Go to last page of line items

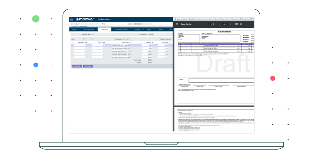[92, 39]
